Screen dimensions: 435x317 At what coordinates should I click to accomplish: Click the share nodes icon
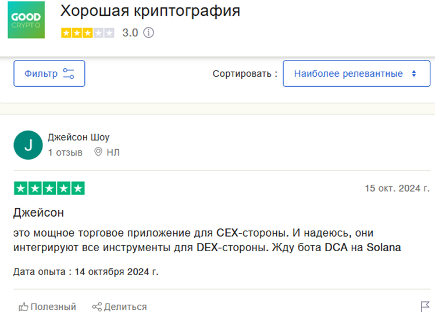pos(97,307)
